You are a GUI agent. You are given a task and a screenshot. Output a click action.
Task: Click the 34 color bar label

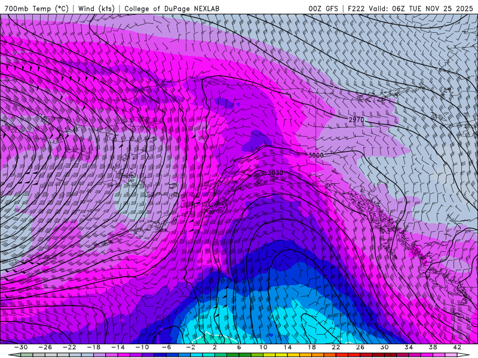click(409, 347)
